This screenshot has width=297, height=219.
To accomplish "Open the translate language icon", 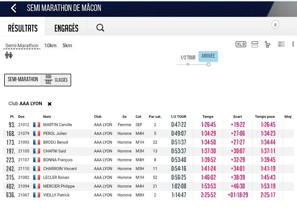I will 275,25.
